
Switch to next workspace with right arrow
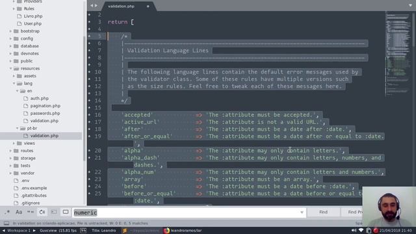tap(34, 230)
